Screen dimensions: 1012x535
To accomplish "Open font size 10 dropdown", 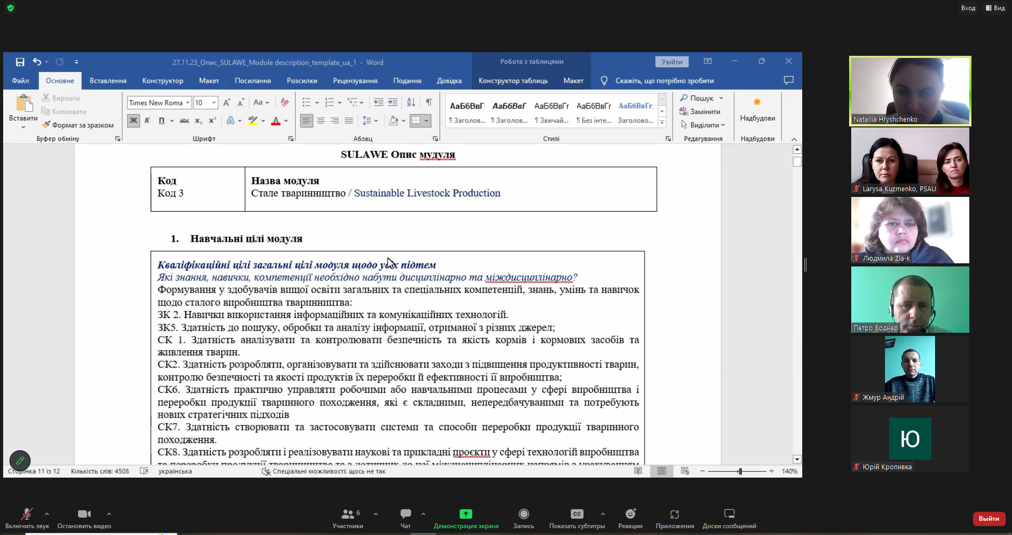I will coord(214,103).
